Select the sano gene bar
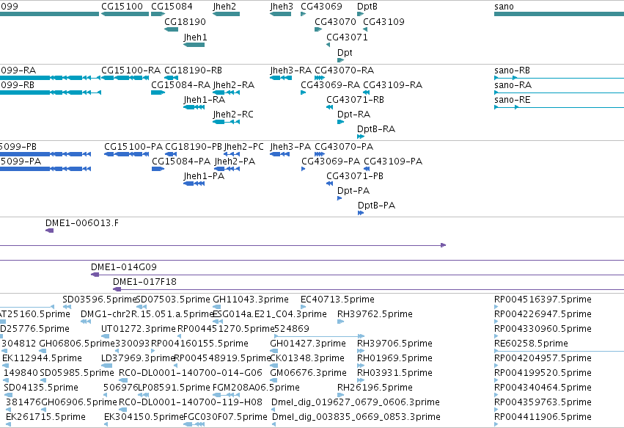This screenshot has height=428, width=624. (559, 14)
